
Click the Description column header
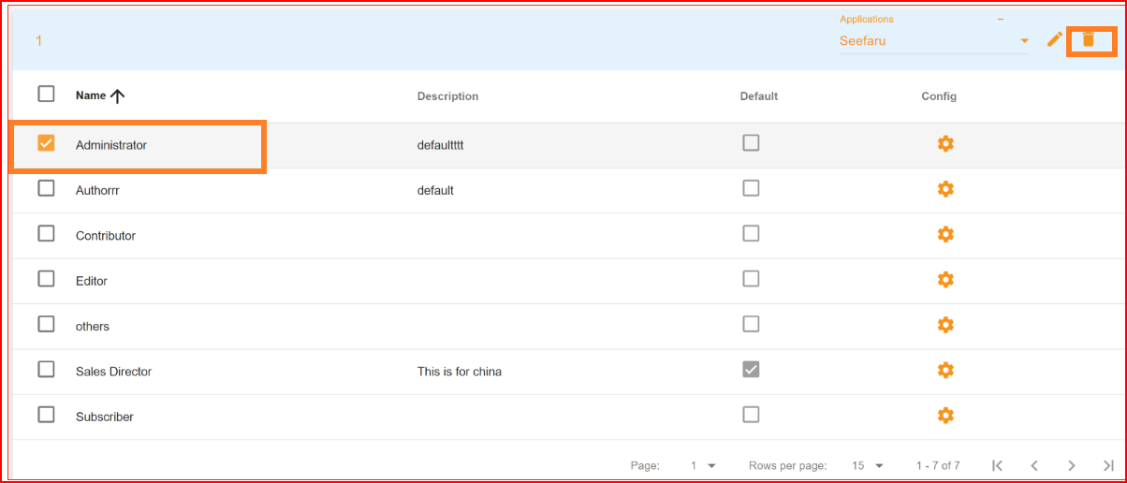coord(447,96)
